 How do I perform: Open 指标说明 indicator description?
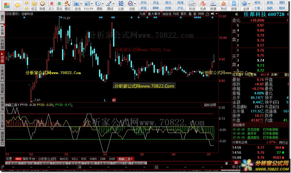tap(210, 105)
